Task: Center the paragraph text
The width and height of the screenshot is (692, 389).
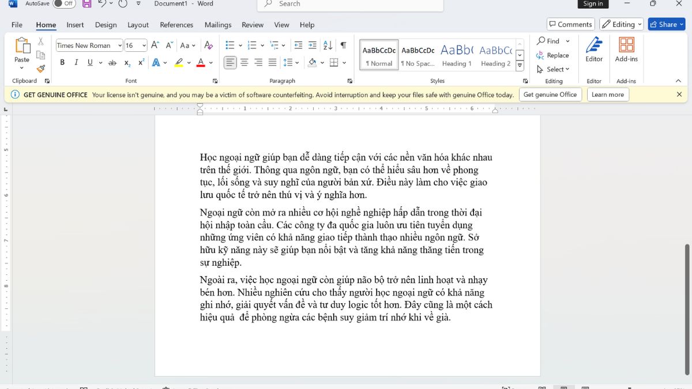Action: pyautogui.click(x=245, y=62)
